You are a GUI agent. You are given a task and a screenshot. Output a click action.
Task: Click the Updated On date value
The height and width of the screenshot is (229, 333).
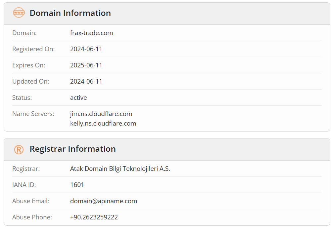[86, 81]
